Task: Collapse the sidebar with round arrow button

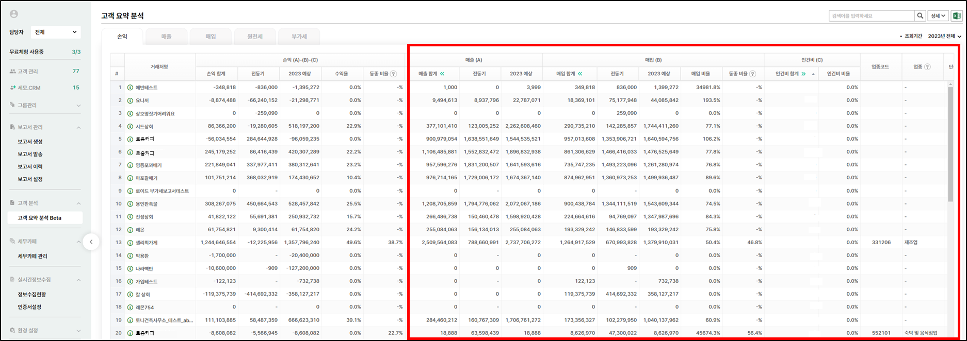Action: pyautogui.click(x=91, y=242)
